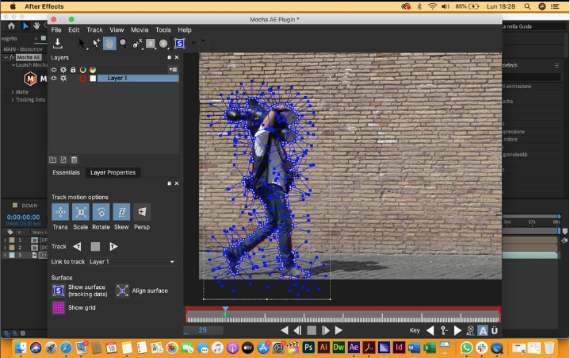This screenshot has height=358, width=570.
Task: Hide Layer 1 with eye icon
Action: click(54, 79)
